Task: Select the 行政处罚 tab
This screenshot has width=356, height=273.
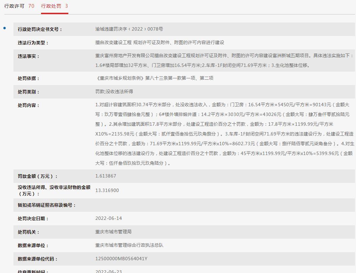Action: (x=55, y=6)
